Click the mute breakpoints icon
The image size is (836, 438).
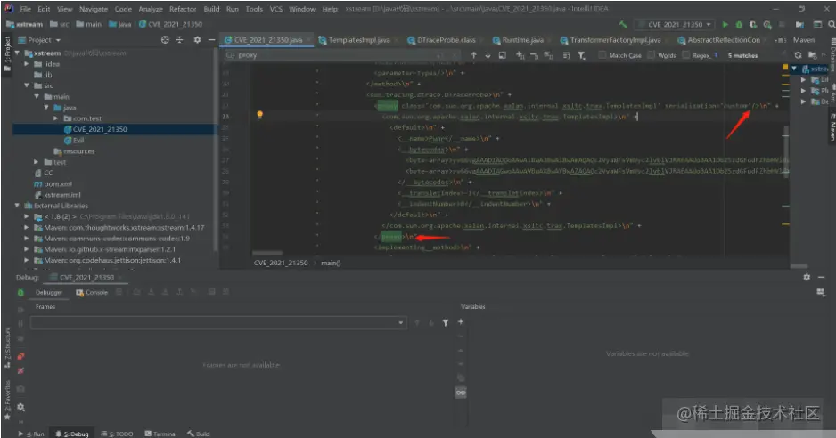tap(20, 370)
